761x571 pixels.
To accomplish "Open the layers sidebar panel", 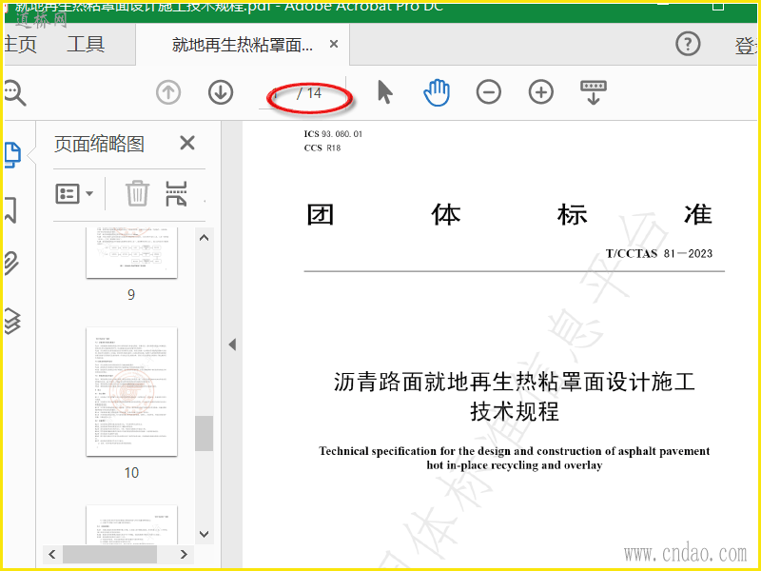I will [x=11, y=321].
